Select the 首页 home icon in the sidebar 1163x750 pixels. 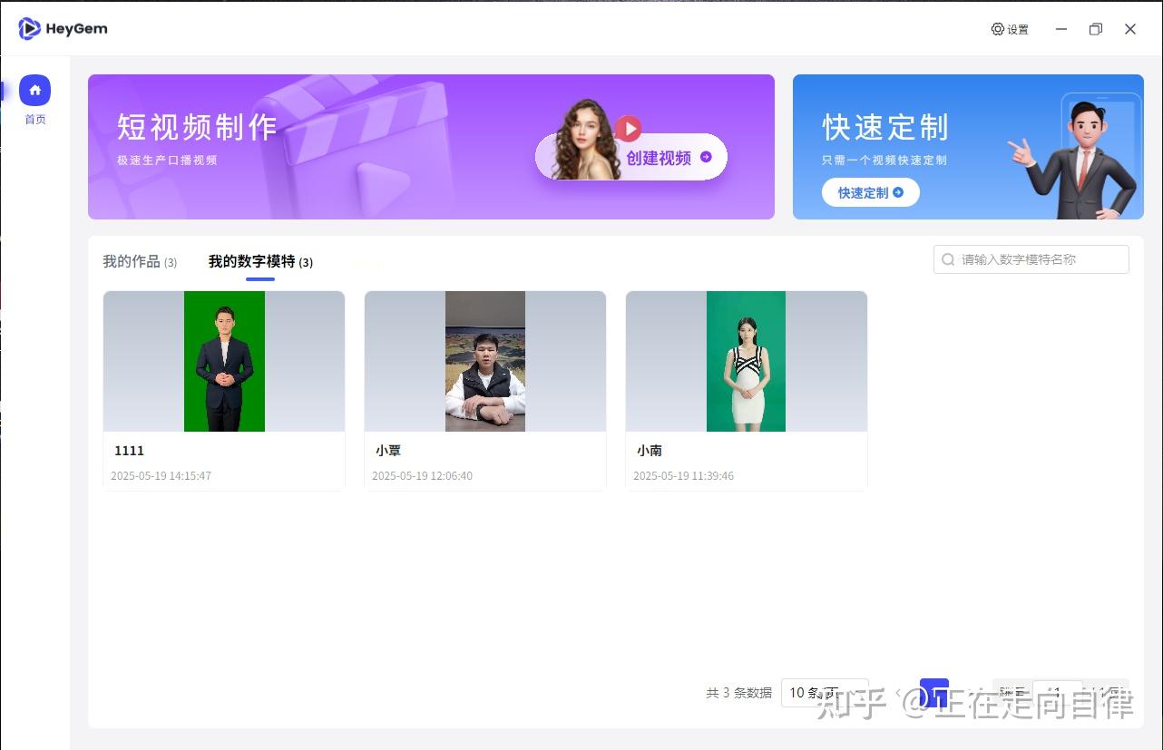click(34, 90)
